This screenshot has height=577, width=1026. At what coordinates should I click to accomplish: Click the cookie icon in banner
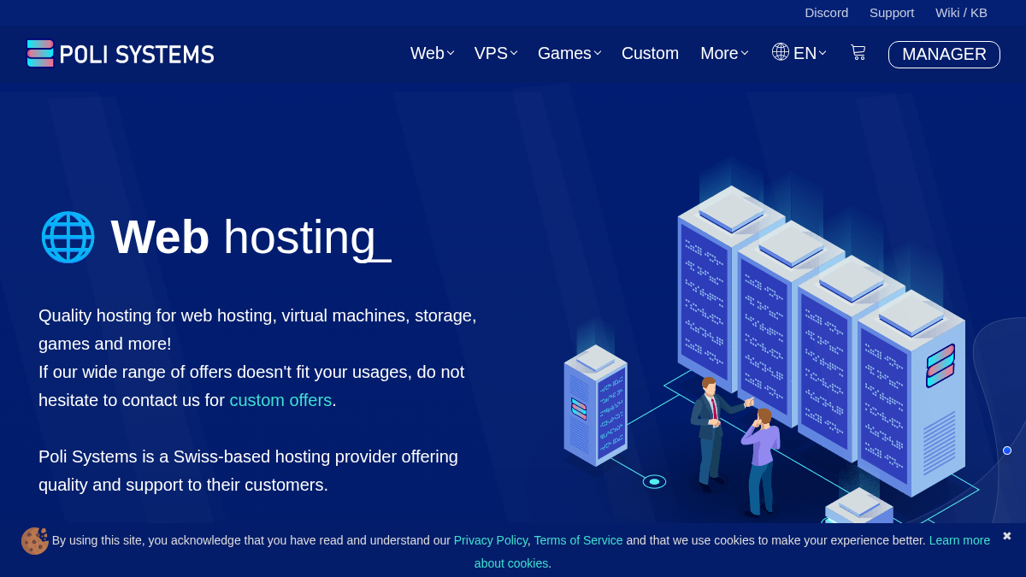tap(34, 540)
